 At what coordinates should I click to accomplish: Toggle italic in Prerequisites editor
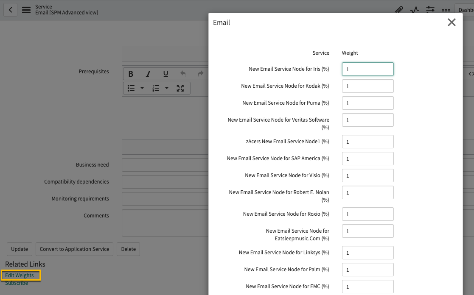148,74
